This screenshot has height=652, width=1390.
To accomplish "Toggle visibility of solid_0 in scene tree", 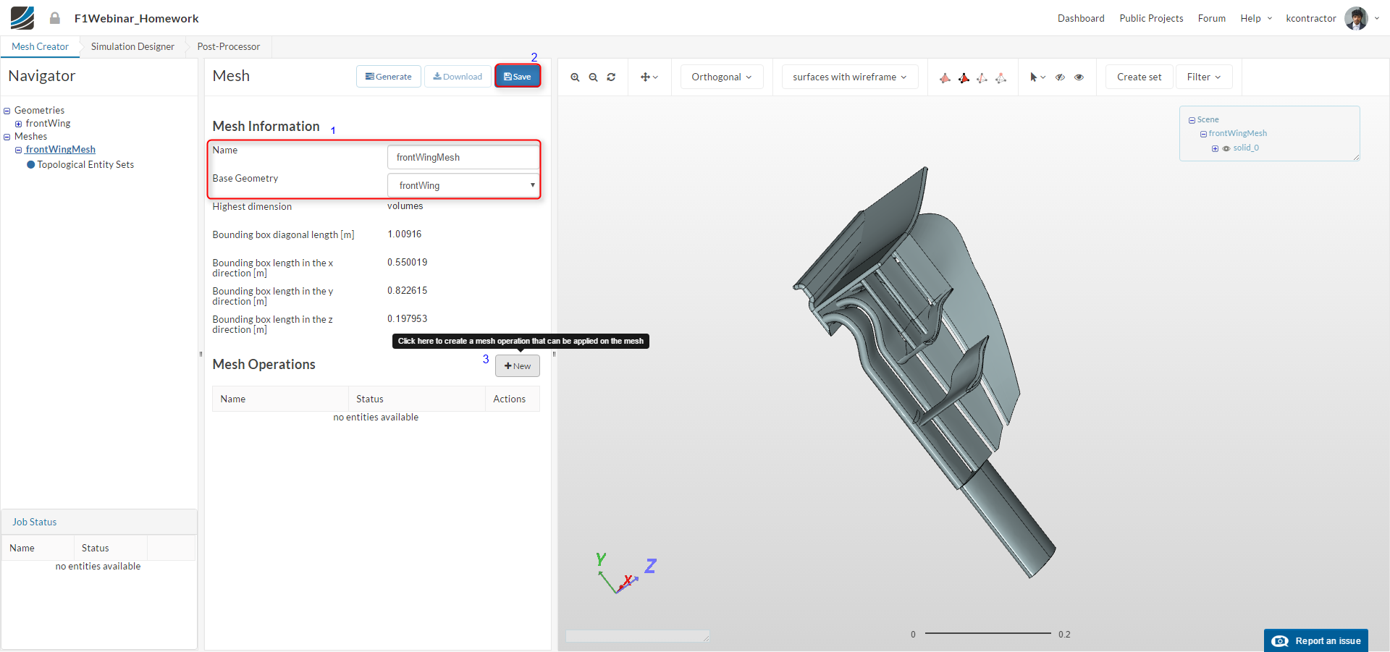I will point(1226,148).
